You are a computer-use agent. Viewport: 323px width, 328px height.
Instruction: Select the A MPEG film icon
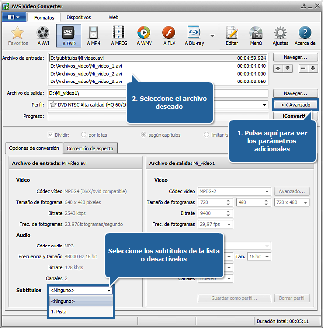(118, 35)
